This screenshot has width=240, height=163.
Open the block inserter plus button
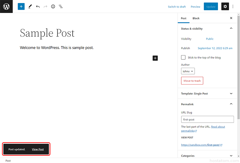tap(21, 6)
